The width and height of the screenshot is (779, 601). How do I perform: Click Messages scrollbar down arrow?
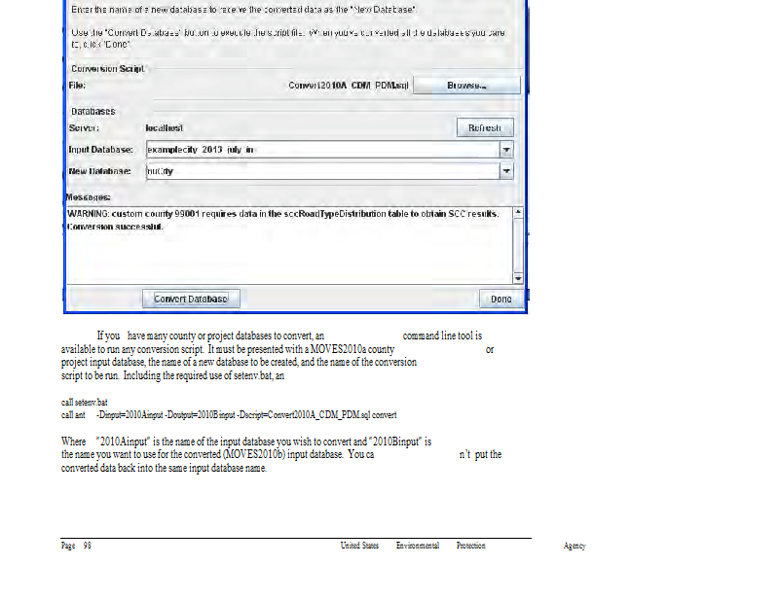point(518,278)
